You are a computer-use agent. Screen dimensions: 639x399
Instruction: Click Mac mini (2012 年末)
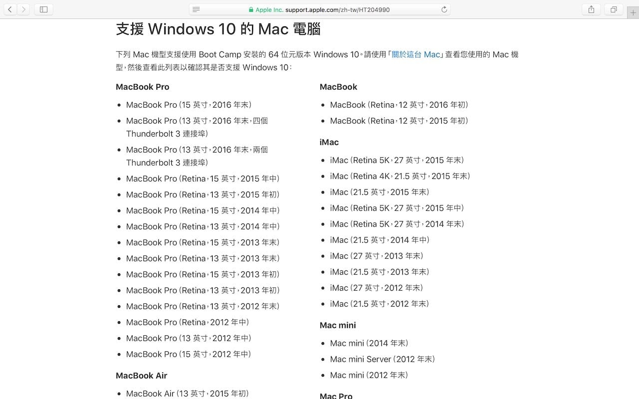pyautogui.click(x=369, y=375)
